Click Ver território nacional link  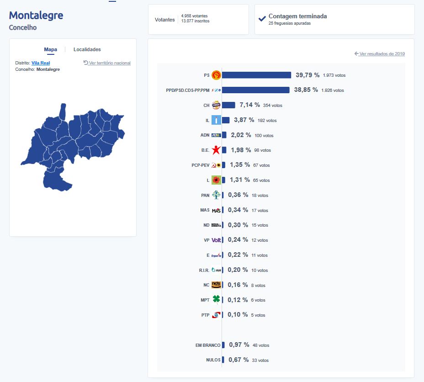click(x=107, y=63)
